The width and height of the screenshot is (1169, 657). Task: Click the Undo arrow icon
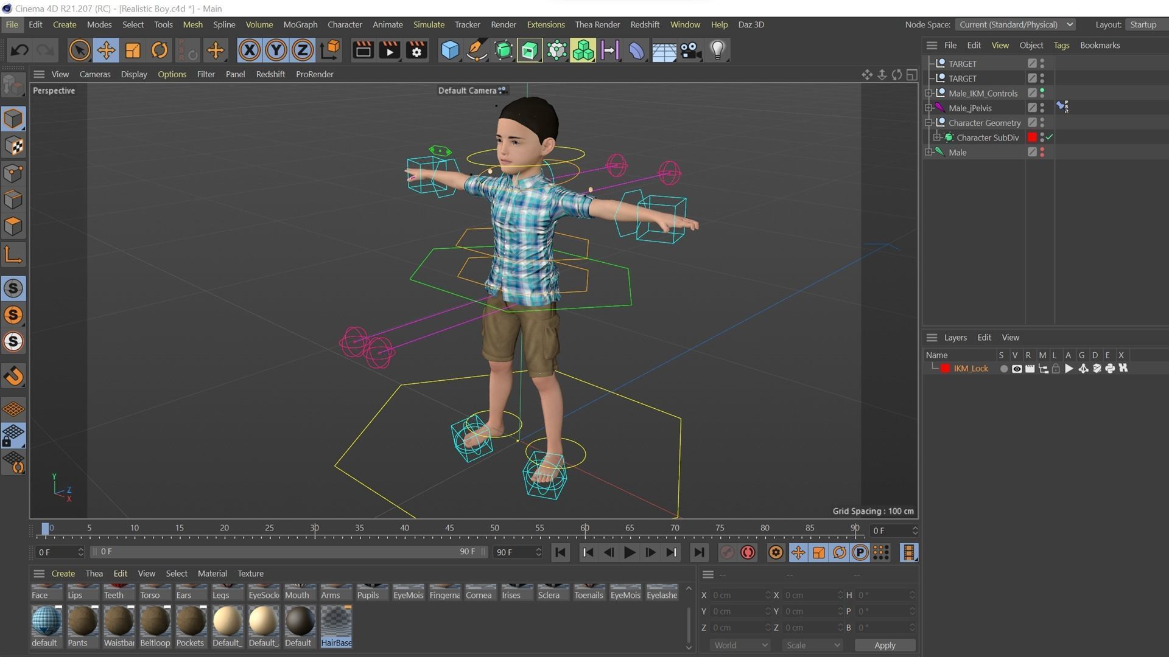click(x=19, y=50)
